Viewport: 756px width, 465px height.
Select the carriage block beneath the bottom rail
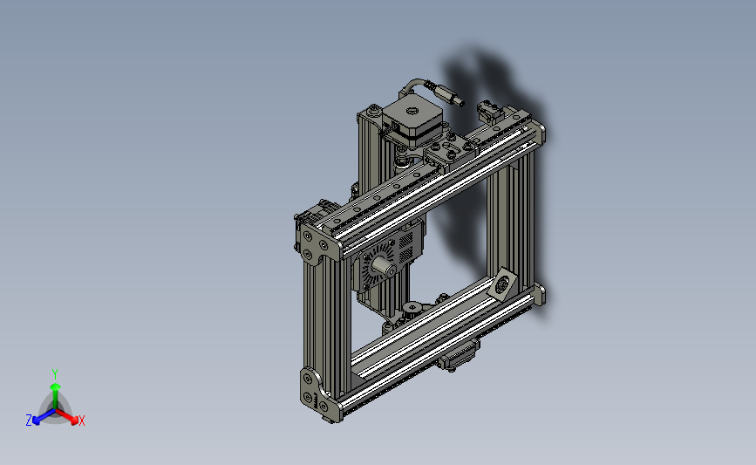pyautogui.click(x=458, y=356)
